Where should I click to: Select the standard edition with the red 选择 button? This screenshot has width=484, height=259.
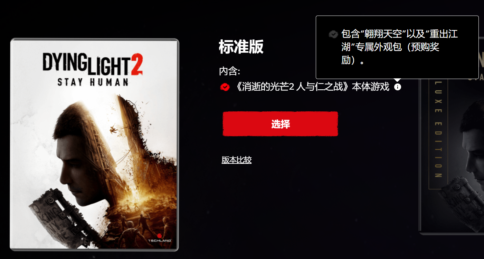(280, 124)
